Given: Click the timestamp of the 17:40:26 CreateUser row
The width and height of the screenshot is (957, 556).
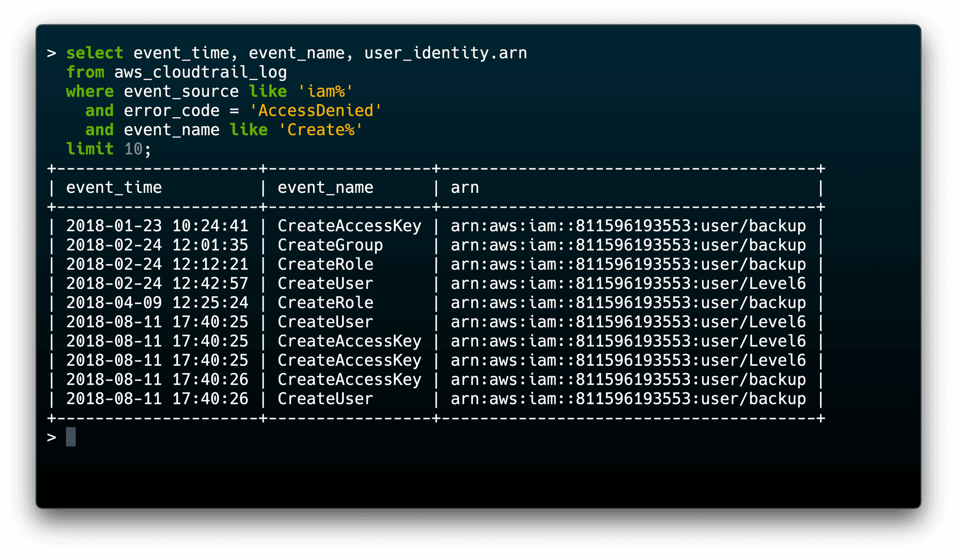Looking at the screenshot, I should [157, 399].
